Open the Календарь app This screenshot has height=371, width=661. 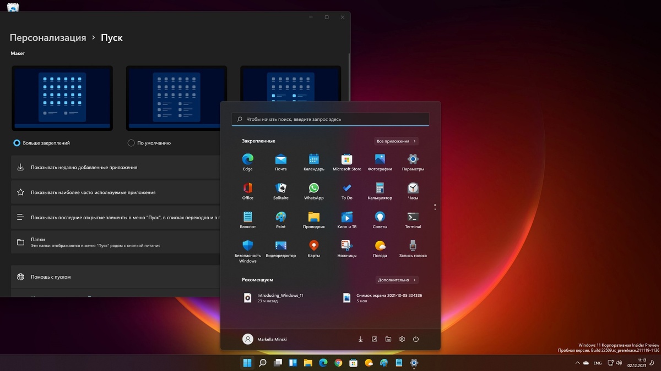314,162
